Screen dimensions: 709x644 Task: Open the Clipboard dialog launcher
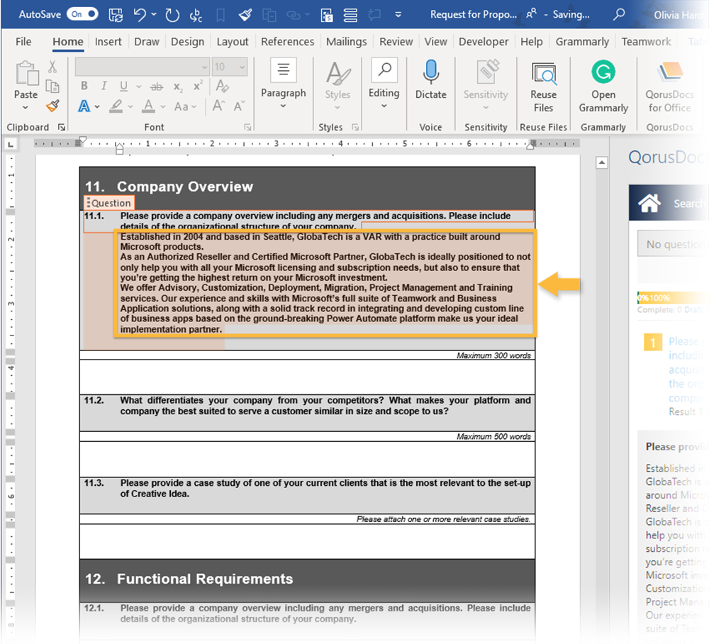tap(62, 128)
